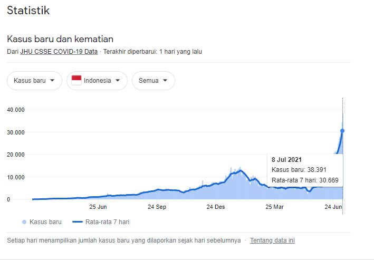374x260 pixels.
Task: Follow the Tentang data ini link
Action: [272, 240]
